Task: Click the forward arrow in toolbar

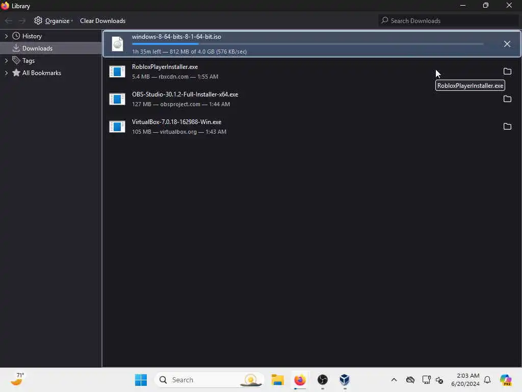Action: (22, 20)
